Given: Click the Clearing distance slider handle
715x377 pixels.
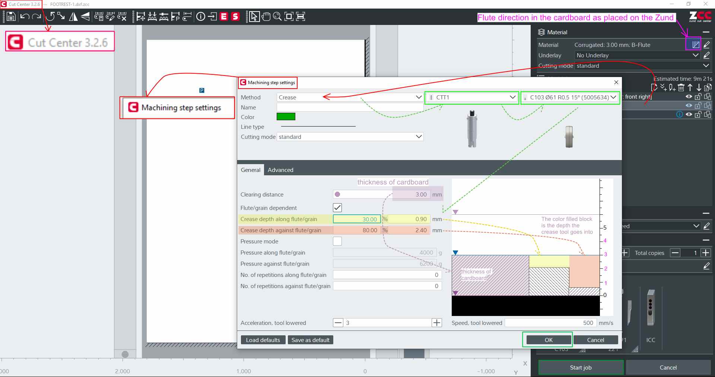Looking at the screenshot, I should 337,194.
